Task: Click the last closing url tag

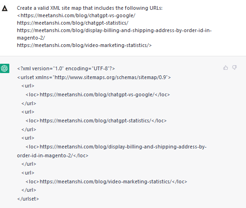Action: [29, 190]
